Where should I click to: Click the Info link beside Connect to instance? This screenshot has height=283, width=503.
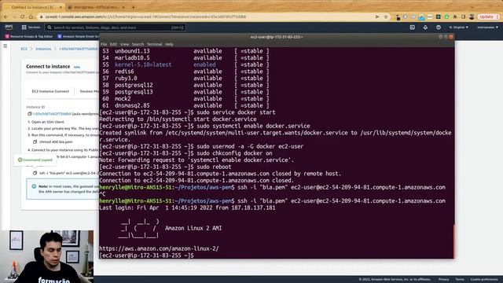(x=77, y=67)
